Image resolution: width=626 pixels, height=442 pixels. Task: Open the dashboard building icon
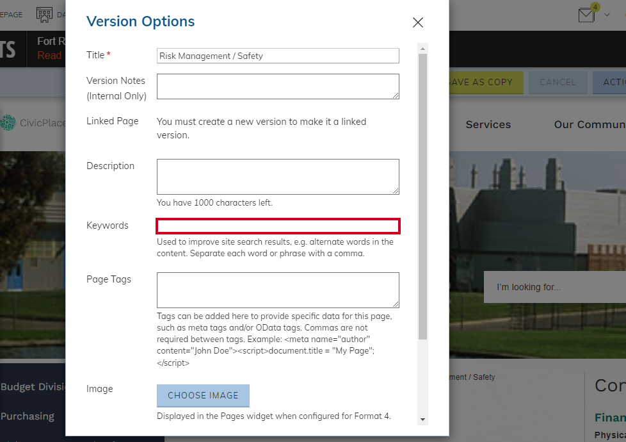(44, 15)
